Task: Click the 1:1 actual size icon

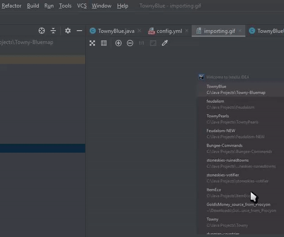Action: 141,43
